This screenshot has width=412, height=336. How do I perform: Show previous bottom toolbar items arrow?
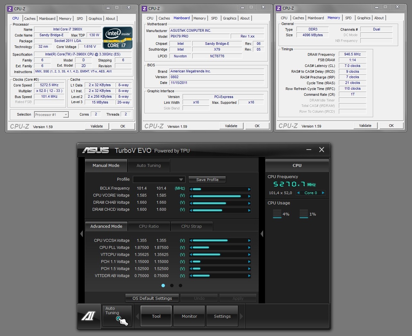[137, 316]
